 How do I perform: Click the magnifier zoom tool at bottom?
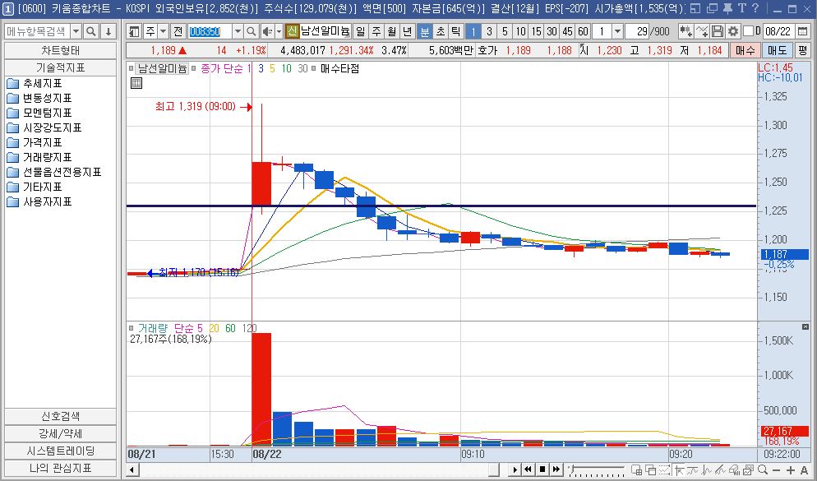(x=762, y=470)
